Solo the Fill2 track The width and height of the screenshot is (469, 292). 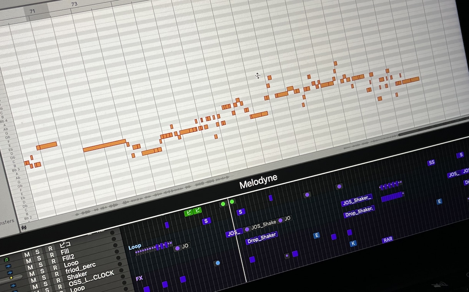pyautogui.click(x=41, y=264)
